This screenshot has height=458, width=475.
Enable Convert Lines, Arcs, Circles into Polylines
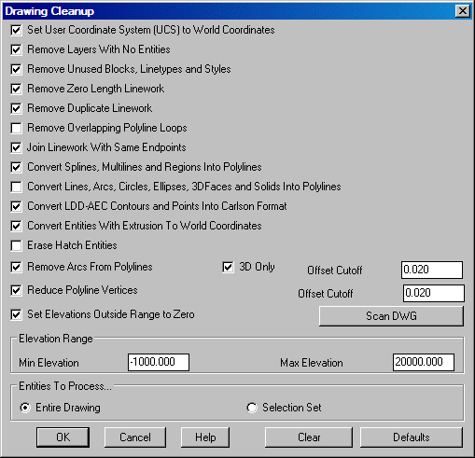click(x=16, y=187)
